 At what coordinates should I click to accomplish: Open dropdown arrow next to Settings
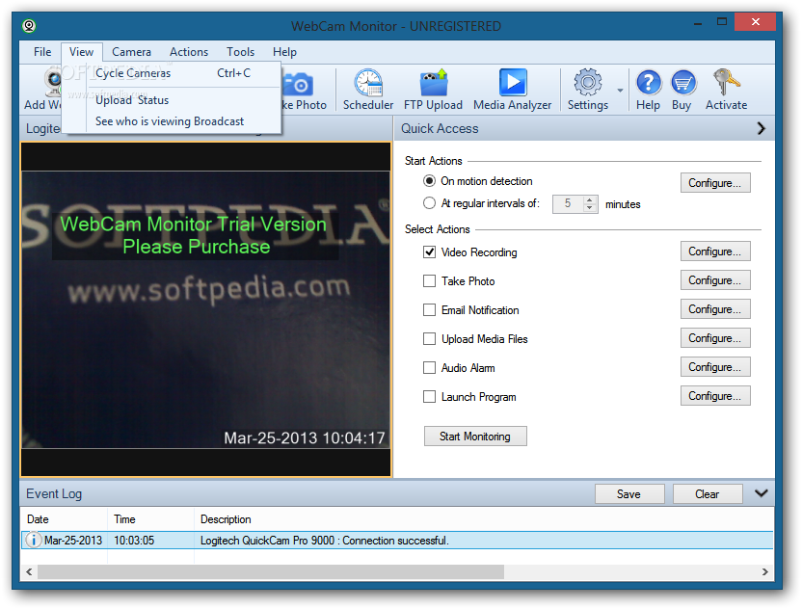[620, 91]
